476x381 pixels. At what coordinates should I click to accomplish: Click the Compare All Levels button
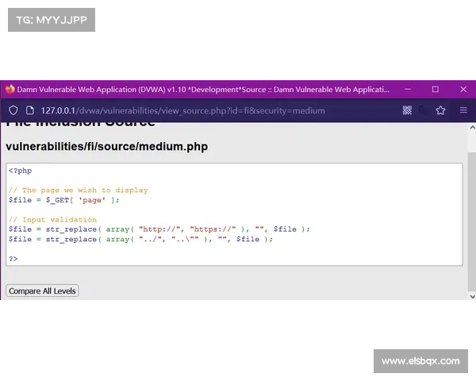(x=42, y=291)
